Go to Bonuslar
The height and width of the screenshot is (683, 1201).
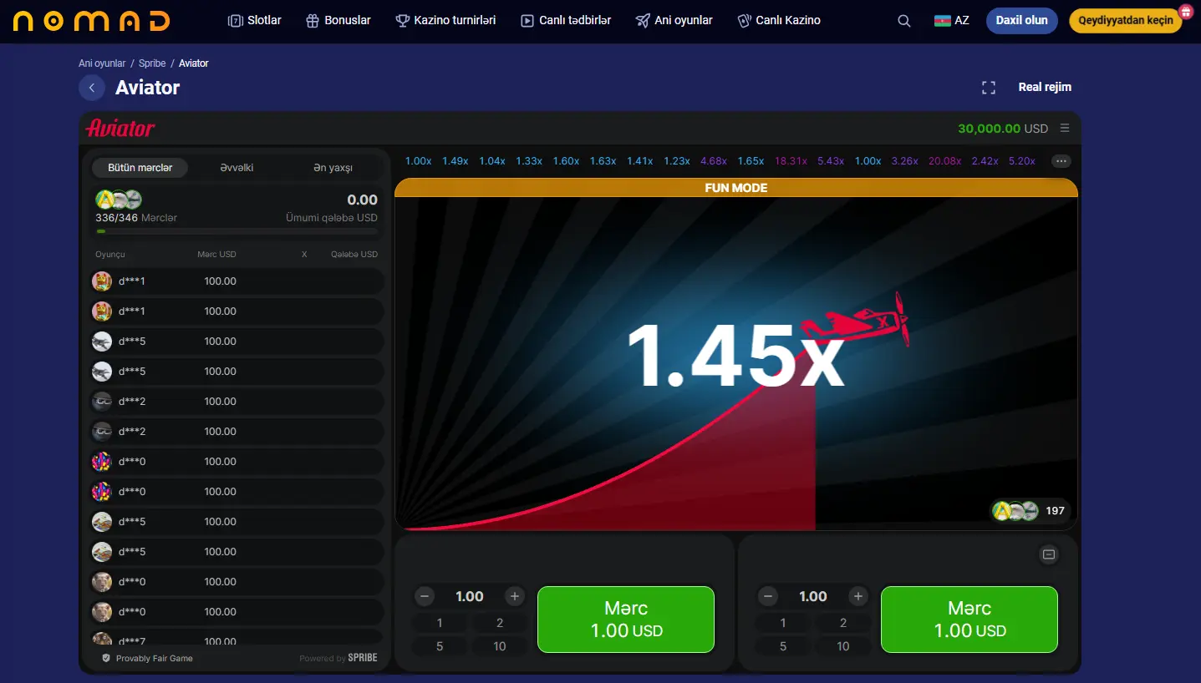click(x=338, y=21)
